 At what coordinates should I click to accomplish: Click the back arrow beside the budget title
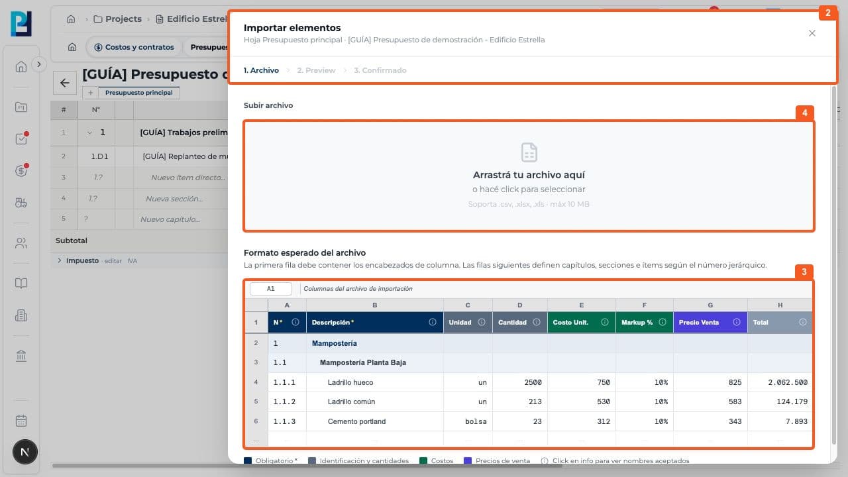[x=64, y=83]
